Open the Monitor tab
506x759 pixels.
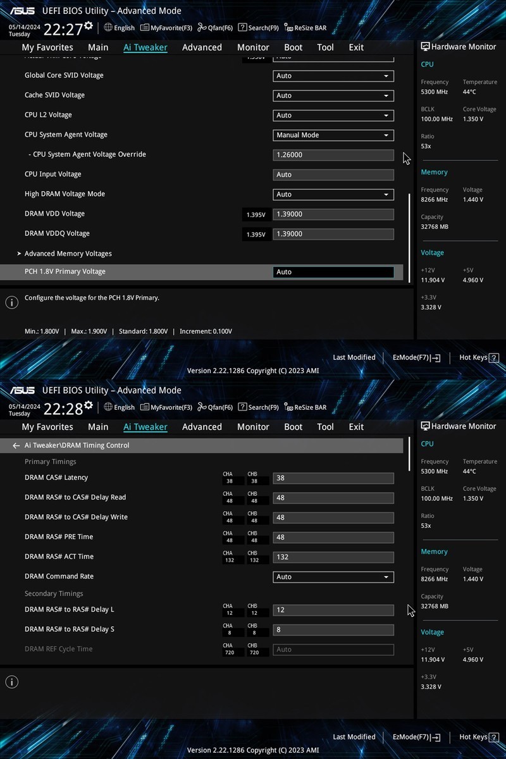click(253, 47)
